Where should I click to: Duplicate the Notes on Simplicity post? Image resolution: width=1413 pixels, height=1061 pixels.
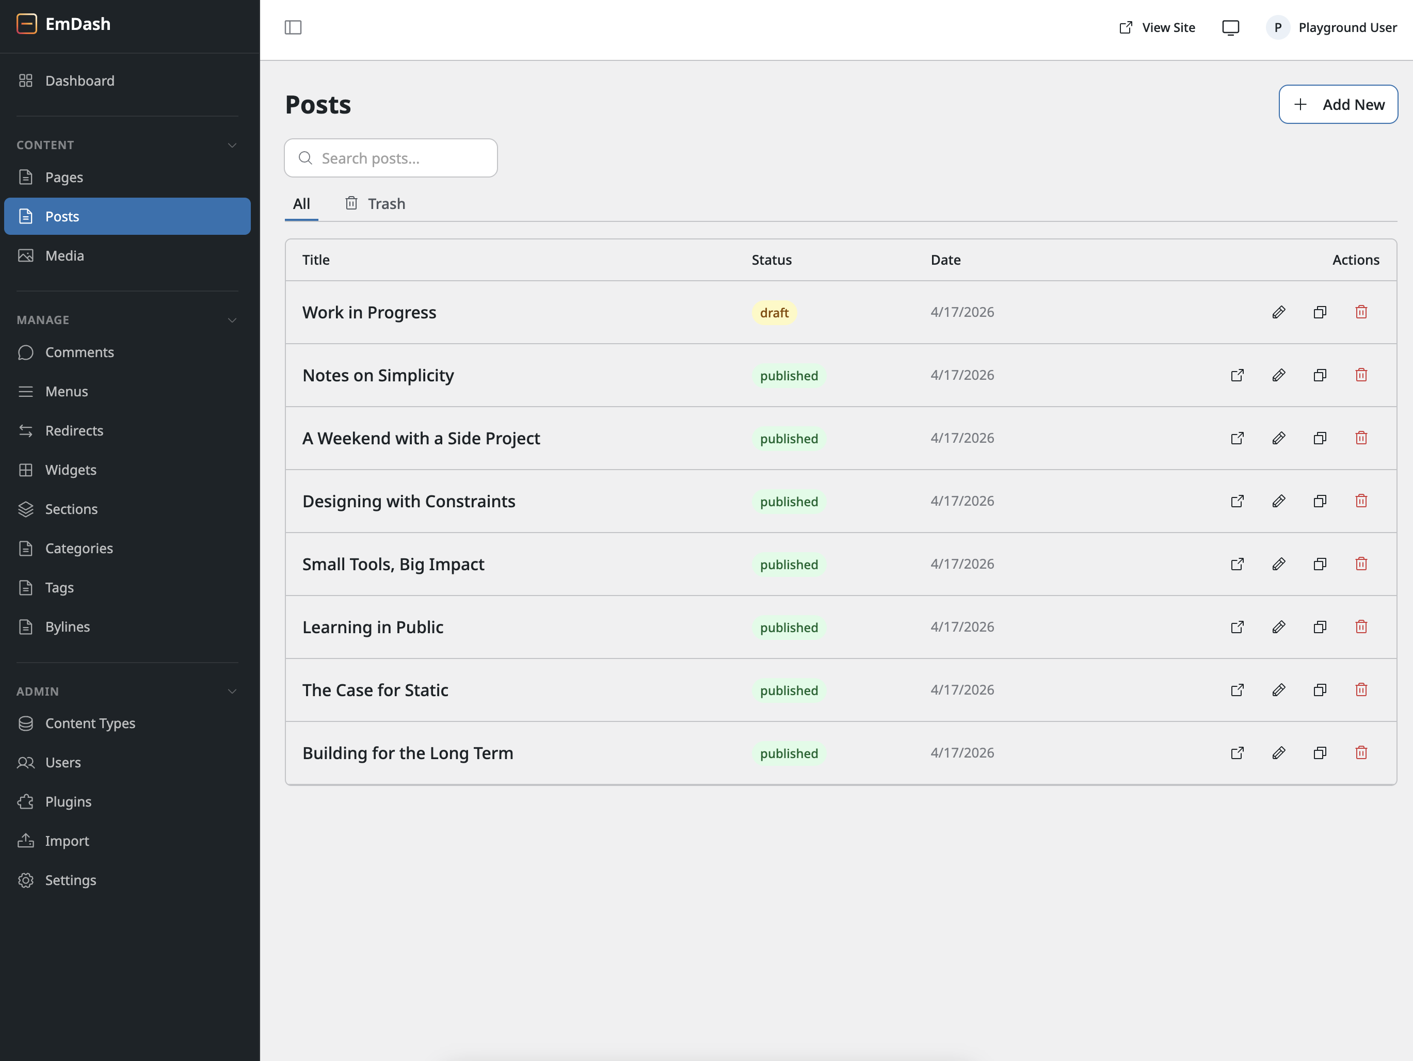pyautogui.click(x=1320, y=376)
